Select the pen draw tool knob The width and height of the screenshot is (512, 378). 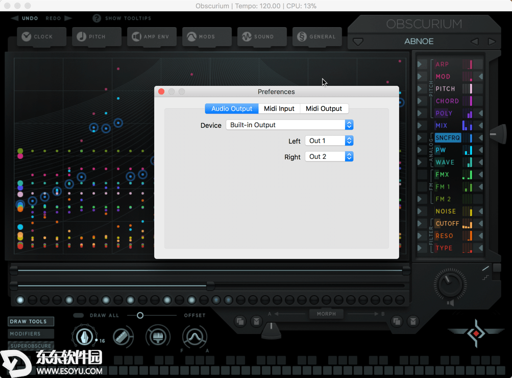pos(84,337)
